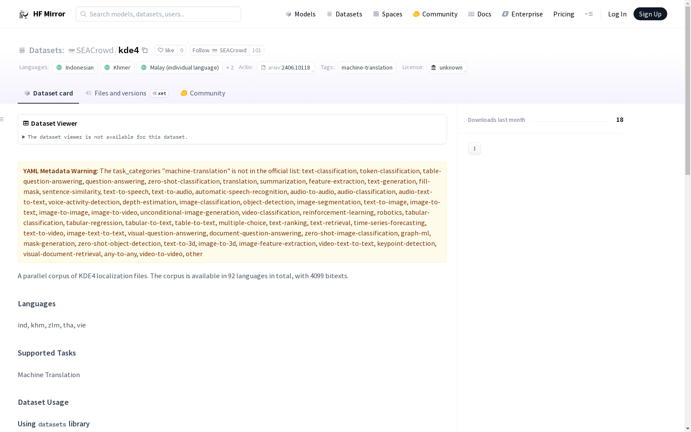View the like count of 0
691x432 pixels.
tap(182, 50)
